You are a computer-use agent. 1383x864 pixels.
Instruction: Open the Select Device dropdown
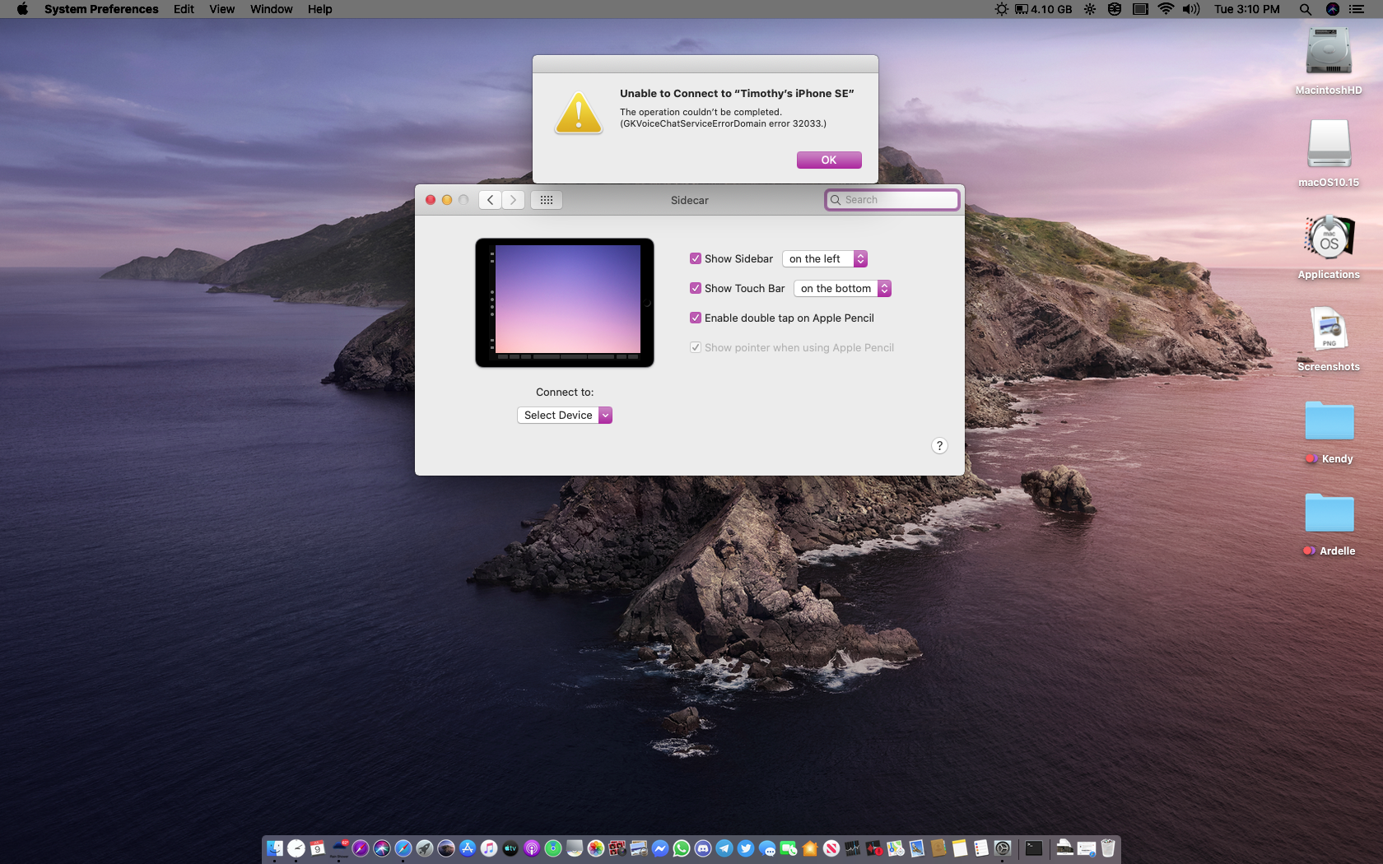[565, 415]
